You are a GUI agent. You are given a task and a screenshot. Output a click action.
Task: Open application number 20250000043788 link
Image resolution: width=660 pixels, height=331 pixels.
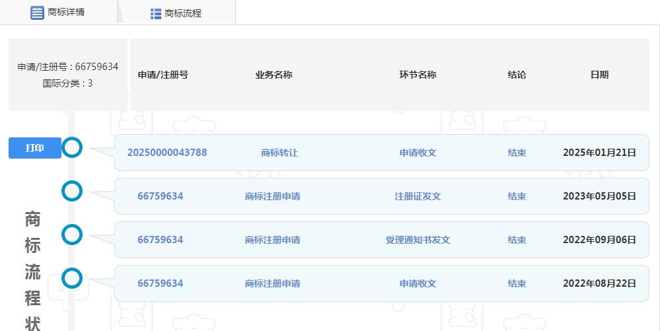[167, 153]
